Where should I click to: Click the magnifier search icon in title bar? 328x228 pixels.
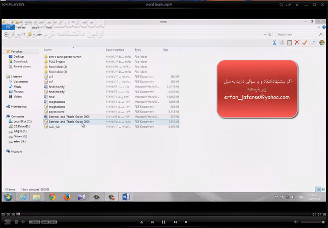click(x=282, y=5)
